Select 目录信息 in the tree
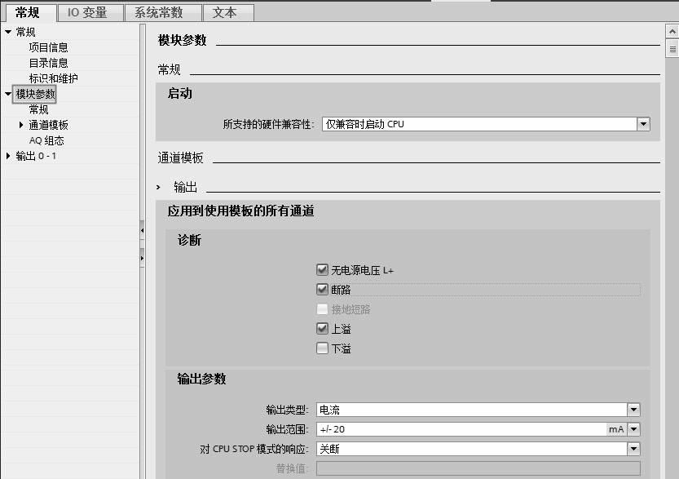Viewport: 679px width, 479px height. click(x=48, y=63)
